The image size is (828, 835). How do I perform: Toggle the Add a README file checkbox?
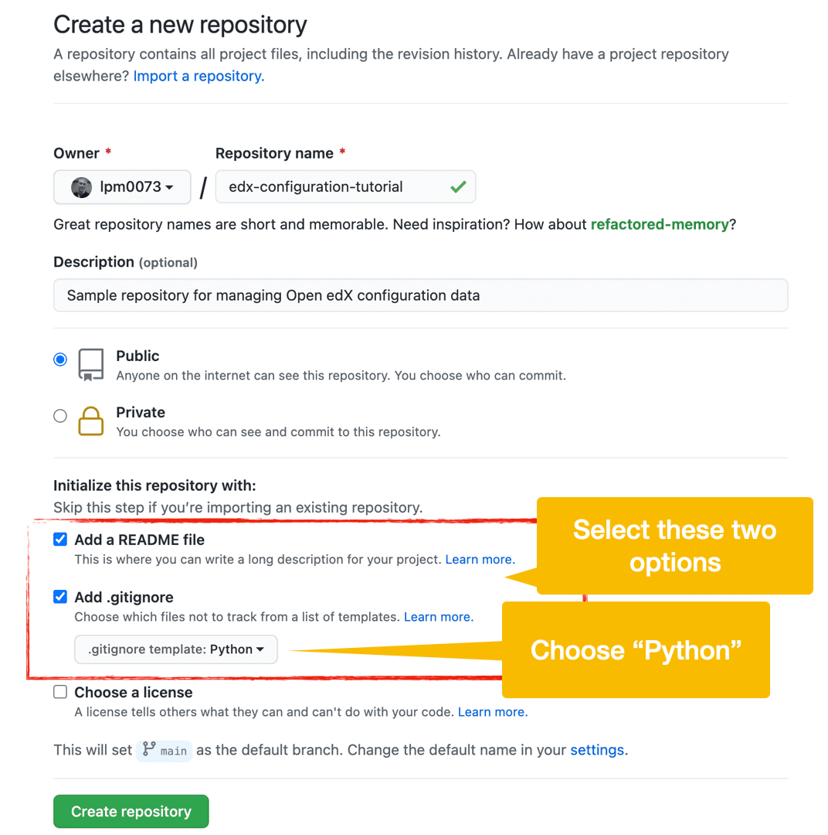click(60, 540)
